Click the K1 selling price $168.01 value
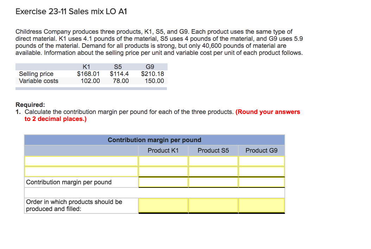The width and height of the screenshot is (371, 249). click(x=88, y=74)
